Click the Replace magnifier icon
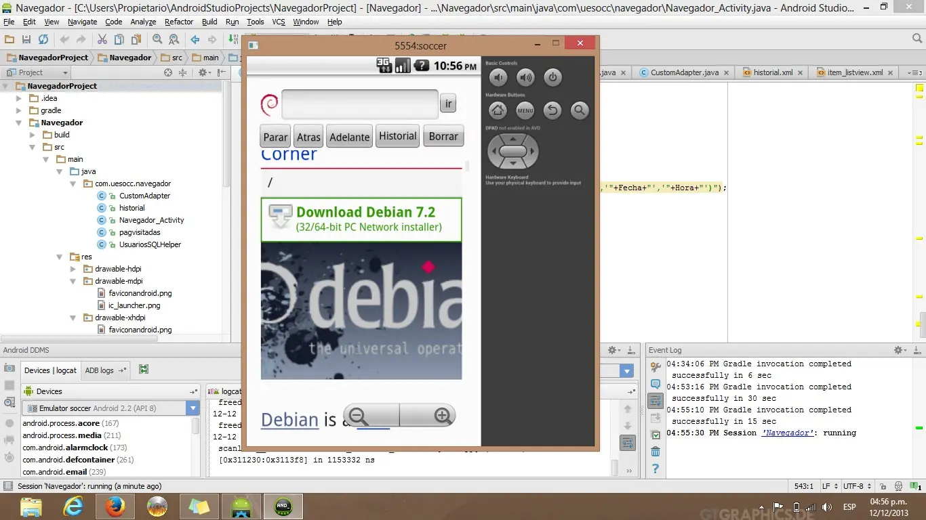926x520 pixels. 174,40
